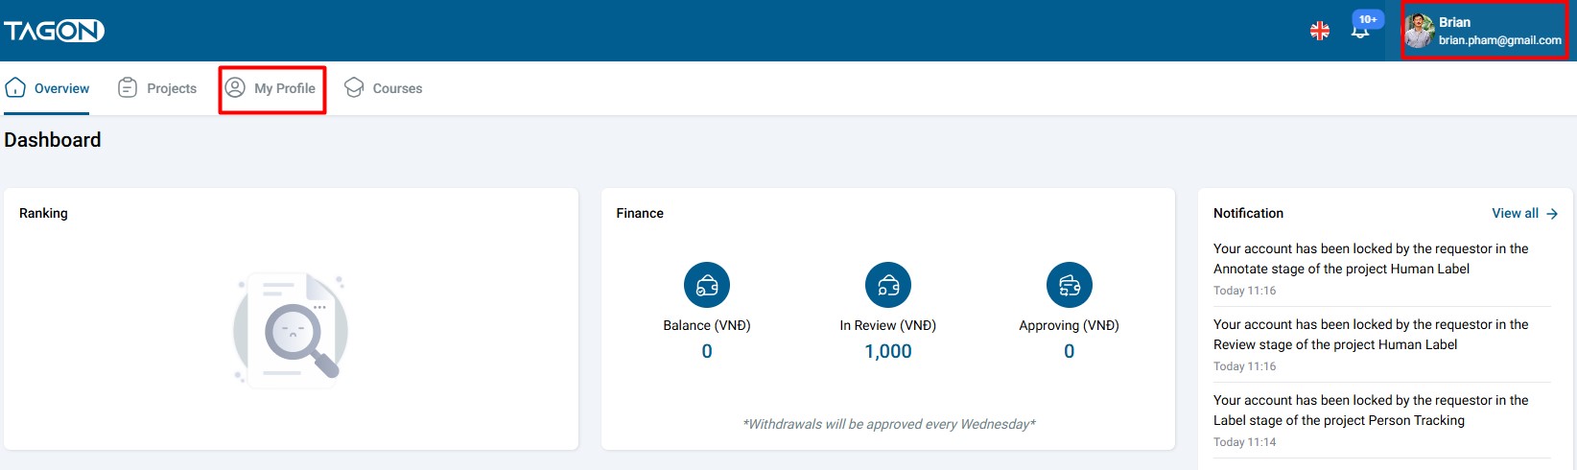Click the Approving money icon
The height and width of the screenshot is (470, 1577).
coord(1070,285)
